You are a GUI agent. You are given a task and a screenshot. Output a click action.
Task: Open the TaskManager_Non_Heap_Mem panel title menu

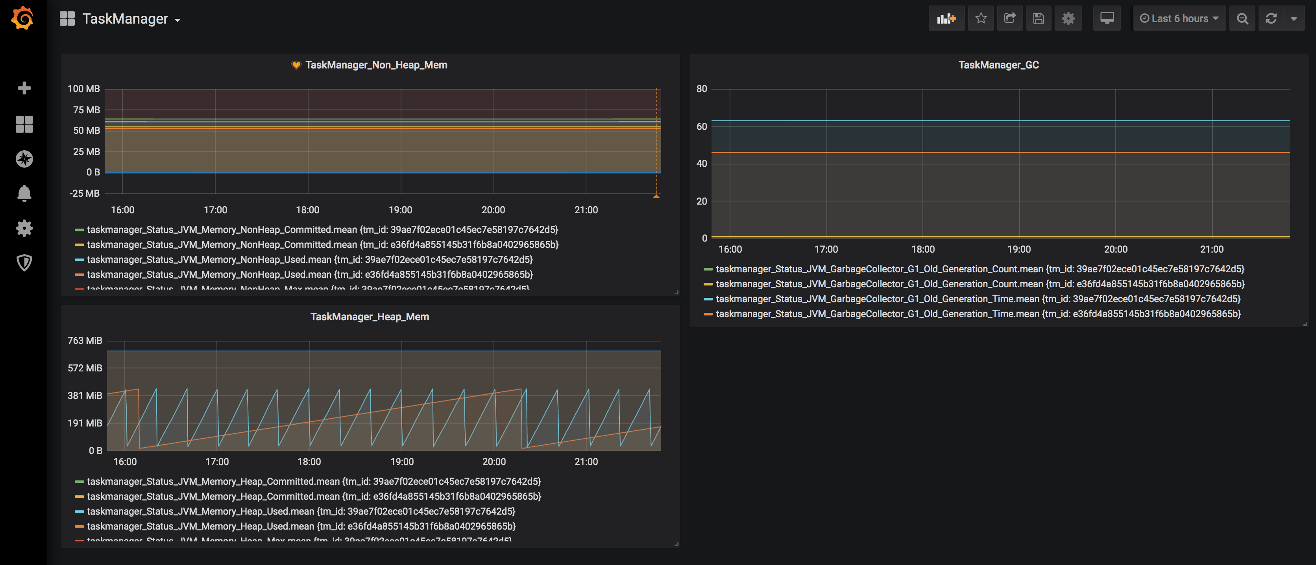[x=376, y=65]
